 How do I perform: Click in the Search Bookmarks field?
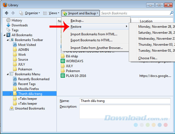pos(135,13)
